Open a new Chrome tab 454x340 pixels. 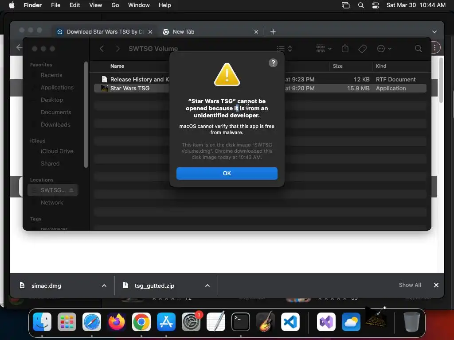pos(273,32)
